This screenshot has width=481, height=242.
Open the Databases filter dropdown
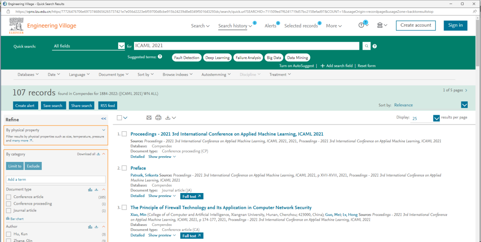click(28, 74)
